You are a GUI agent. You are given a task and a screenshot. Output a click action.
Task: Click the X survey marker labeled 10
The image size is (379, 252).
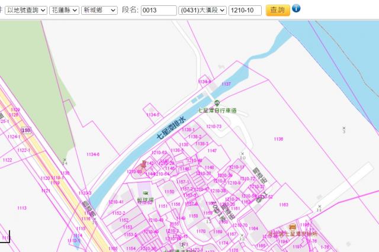[242, 154]
